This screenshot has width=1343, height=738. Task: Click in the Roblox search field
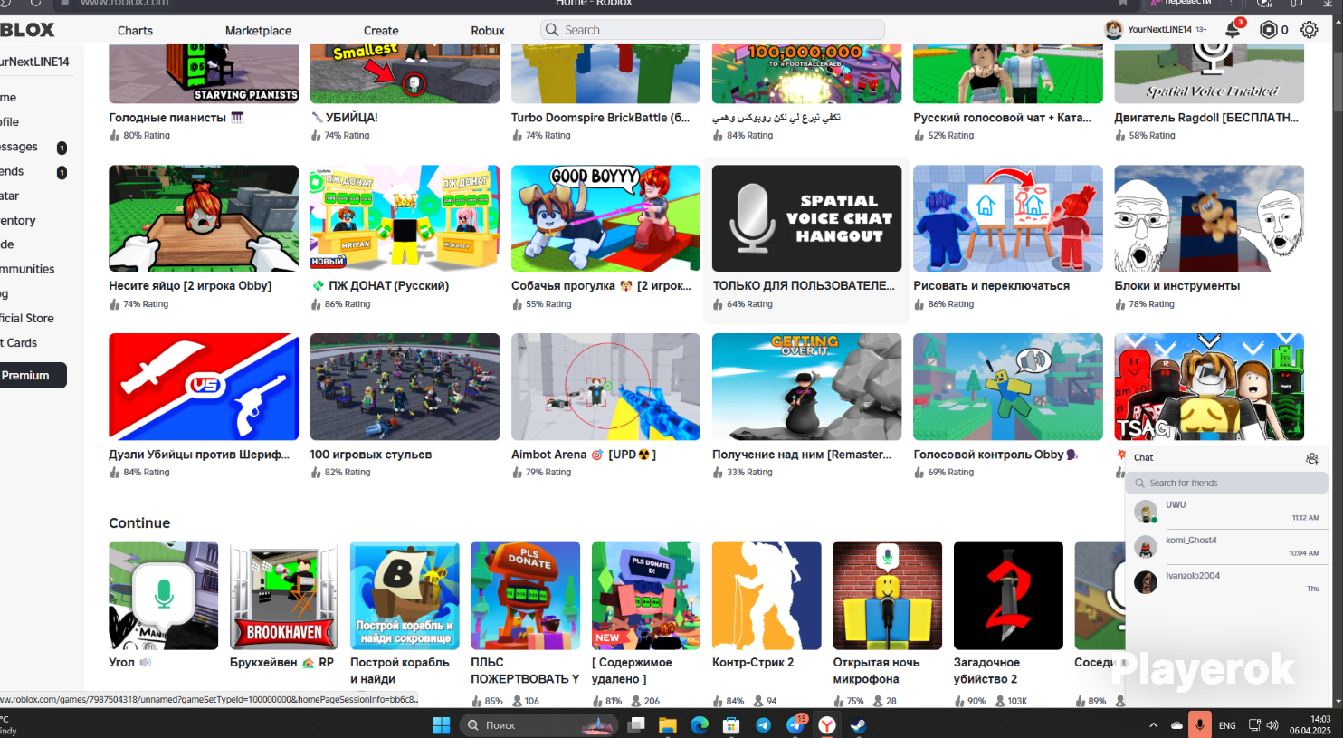(x=712, y=30)
